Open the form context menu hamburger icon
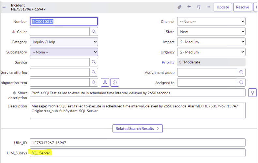Viewport: 258px width, 163px height. click(x=4, y=7)
